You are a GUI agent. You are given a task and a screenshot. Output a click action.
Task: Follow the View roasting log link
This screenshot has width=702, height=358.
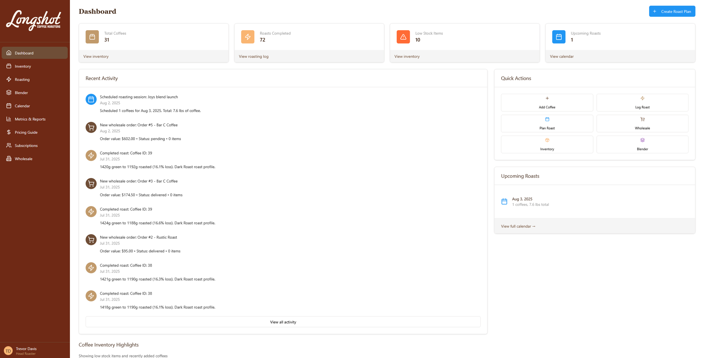(253, 56)
